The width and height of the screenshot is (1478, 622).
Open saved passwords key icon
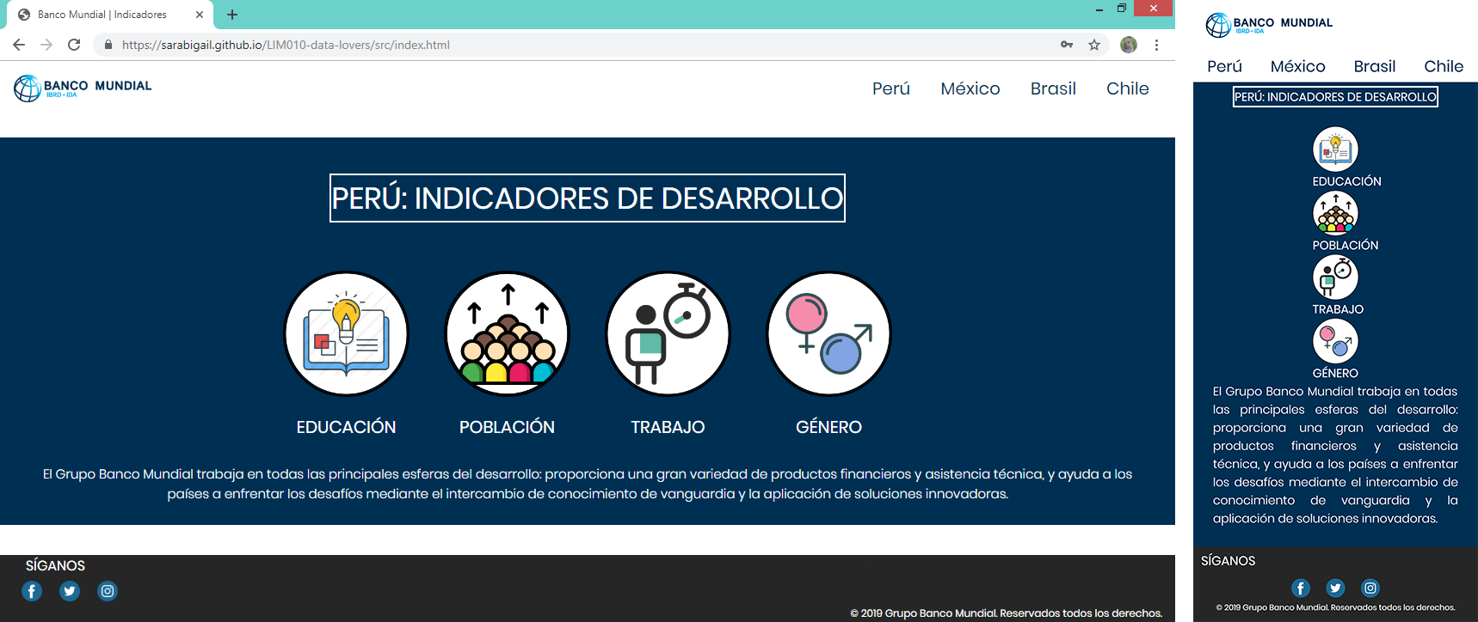(x=1067, y=45)
